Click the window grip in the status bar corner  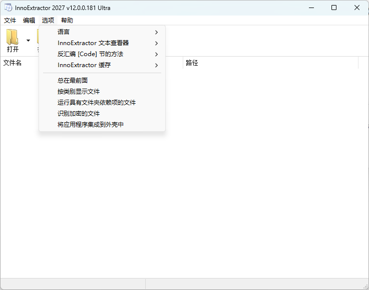pyautogui.click(x=365, y=286)
